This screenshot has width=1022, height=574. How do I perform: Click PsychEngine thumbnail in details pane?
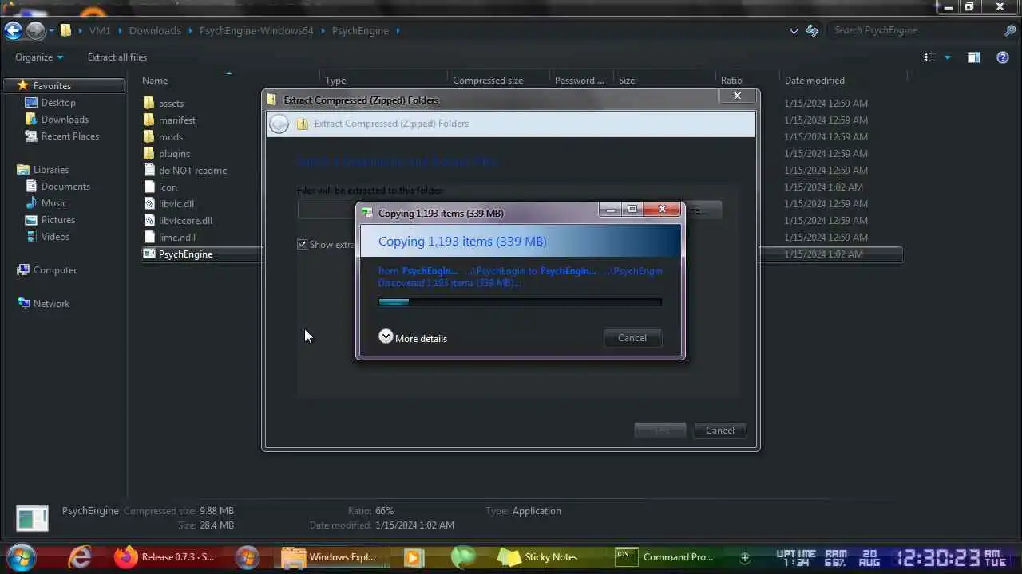point(33,519)
